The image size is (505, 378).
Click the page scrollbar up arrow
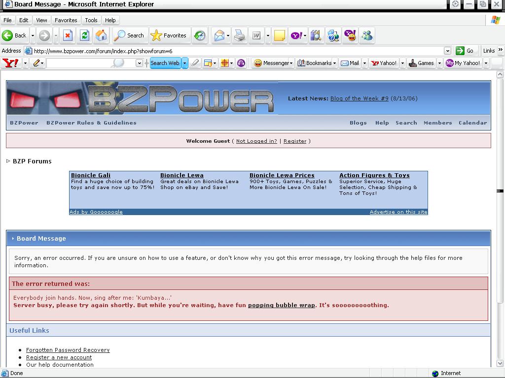point(500,75)
